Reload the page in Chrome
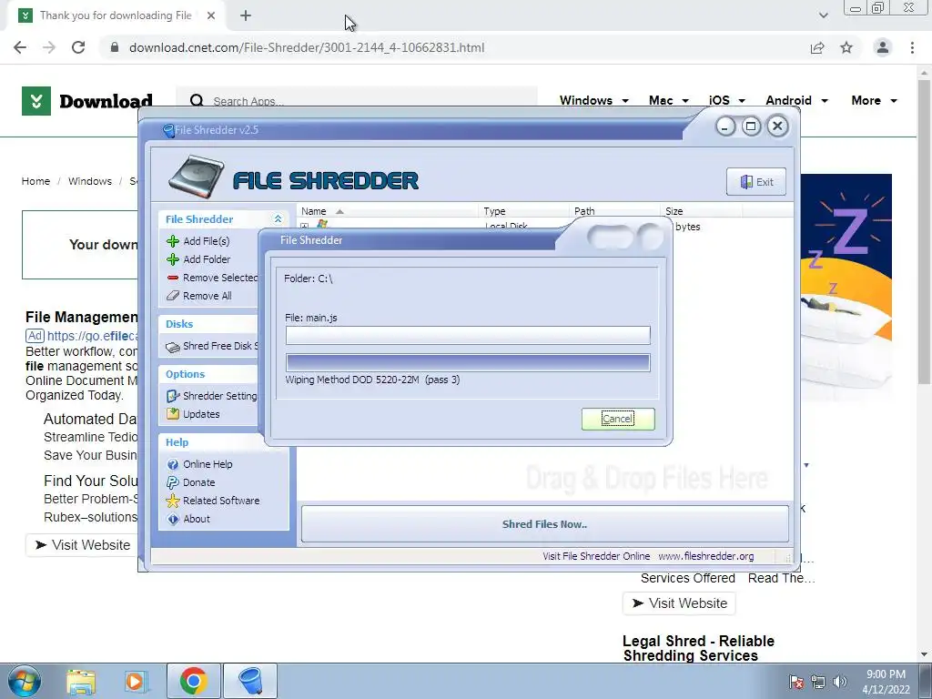 [x=78, y=47]
